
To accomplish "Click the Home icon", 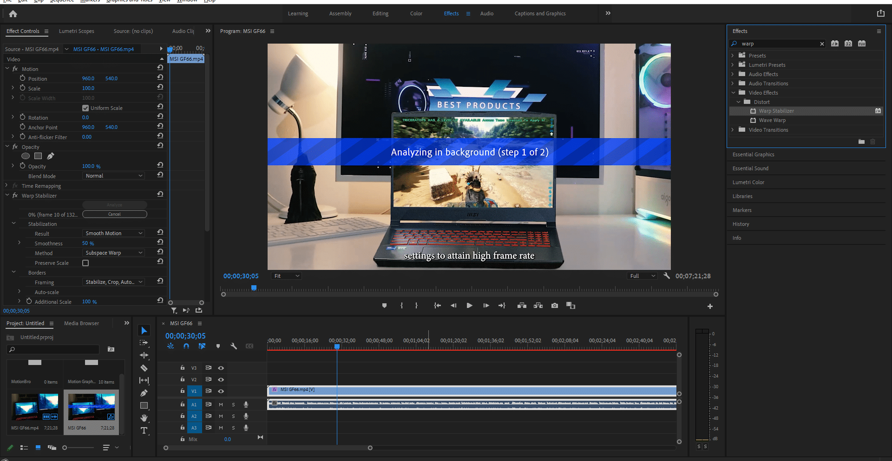I will coord(13,14).
